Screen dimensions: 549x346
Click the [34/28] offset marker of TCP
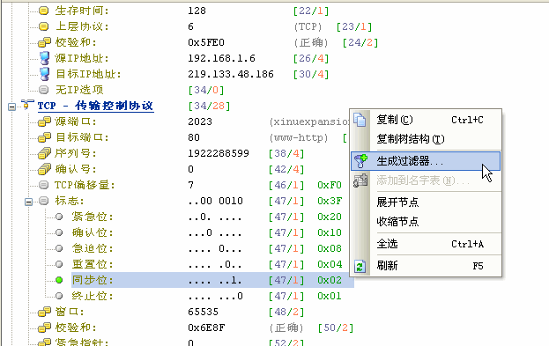click(209, 106)
